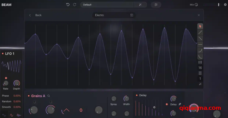
Task: Close the LFO editor panel
Action: click(199, 15)
